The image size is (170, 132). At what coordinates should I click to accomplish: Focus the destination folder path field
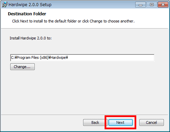click(82, 58)
